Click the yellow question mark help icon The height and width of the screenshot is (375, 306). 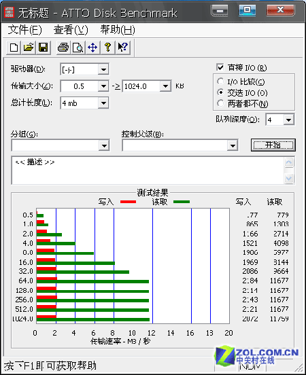tap(107, 48)
